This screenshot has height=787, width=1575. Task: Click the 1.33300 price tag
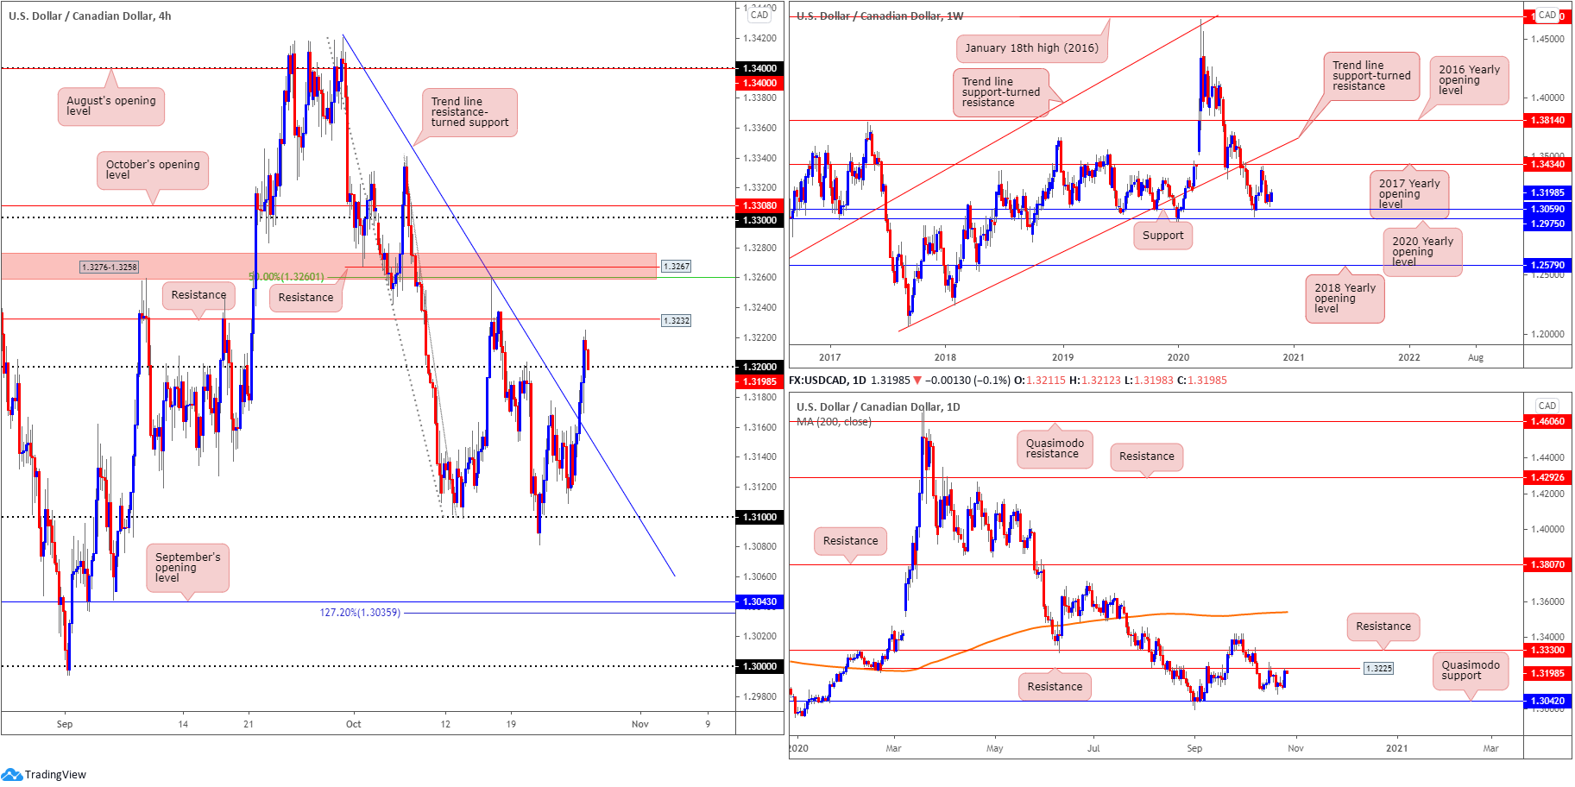point(1547,650)
